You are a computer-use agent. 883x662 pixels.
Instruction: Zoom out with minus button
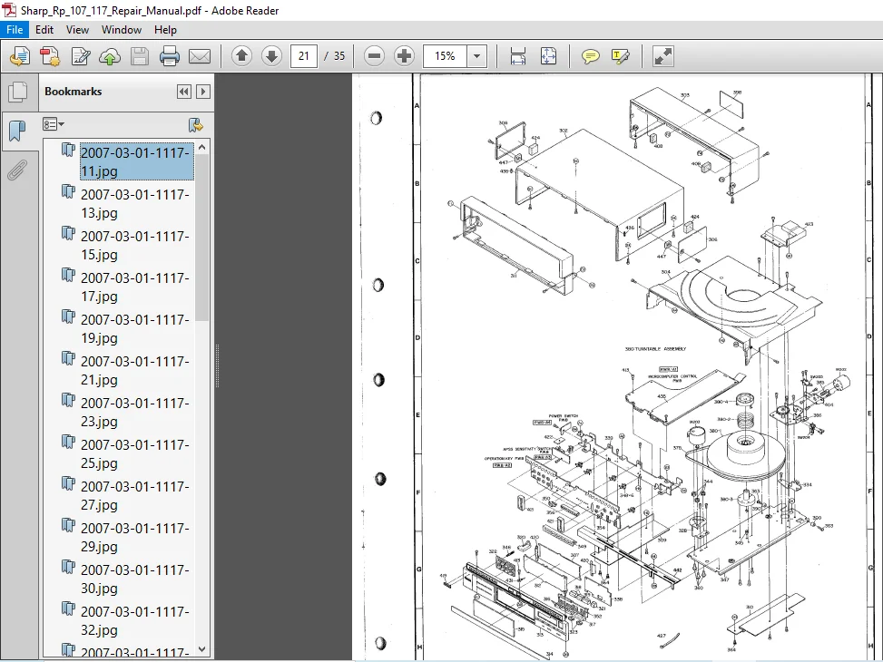tap(374, 55)
